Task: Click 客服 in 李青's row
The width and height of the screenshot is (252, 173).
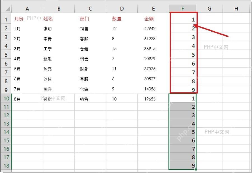Action: (x=84, y=39)
